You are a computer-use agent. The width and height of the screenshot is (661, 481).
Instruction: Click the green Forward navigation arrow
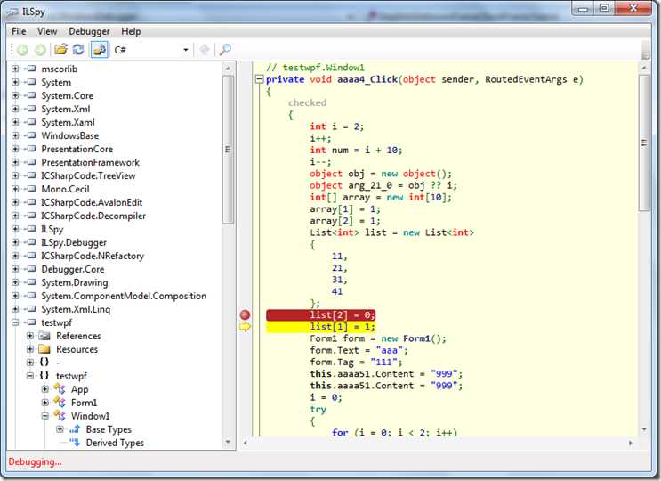[x=39, y=50]
